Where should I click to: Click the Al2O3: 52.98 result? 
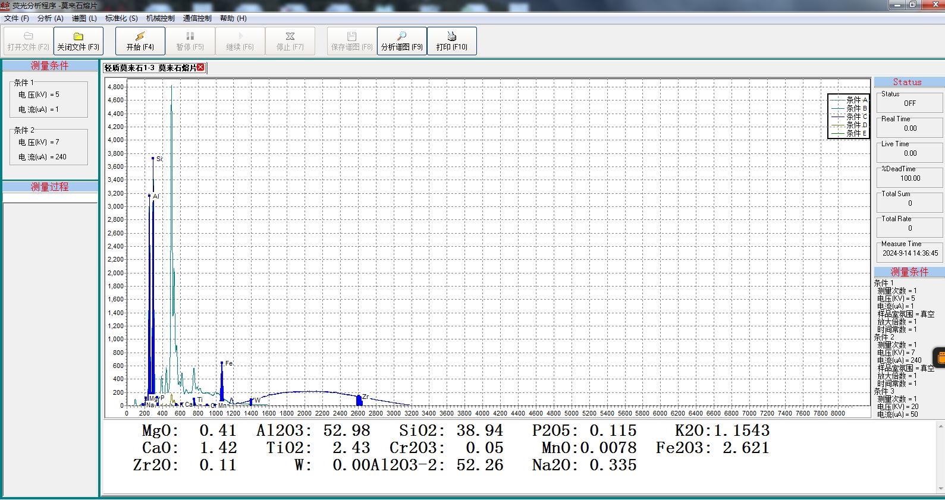[x=313, y=430]
